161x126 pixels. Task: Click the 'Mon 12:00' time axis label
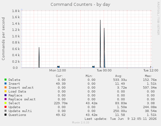click(x=58, y=70)
